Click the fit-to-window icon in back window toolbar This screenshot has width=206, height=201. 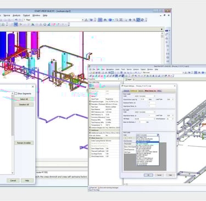coord(121,20)
